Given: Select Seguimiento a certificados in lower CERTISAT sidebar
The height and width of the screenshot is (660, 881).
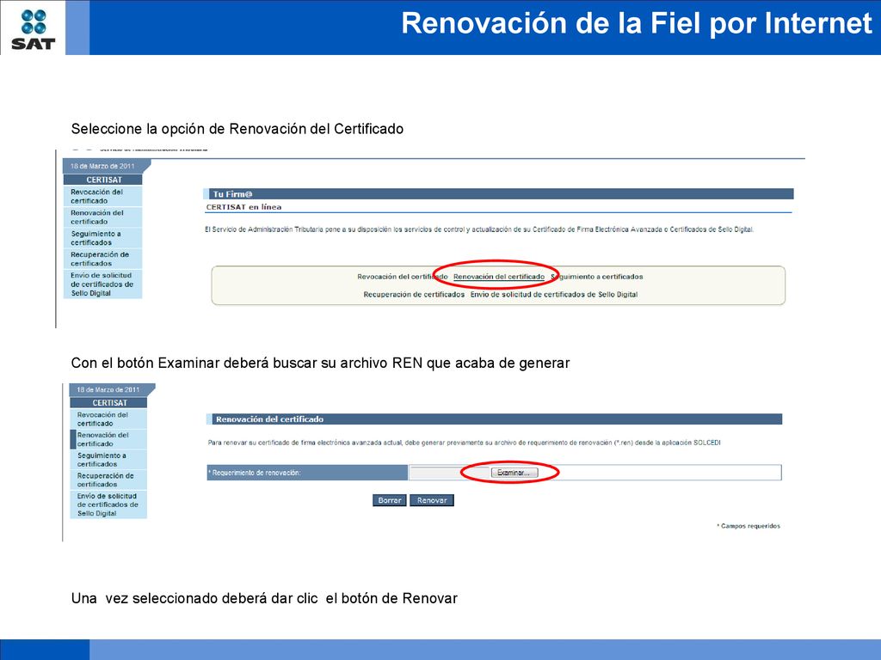Looking at the screenshot, I should [x=108, y=460].
